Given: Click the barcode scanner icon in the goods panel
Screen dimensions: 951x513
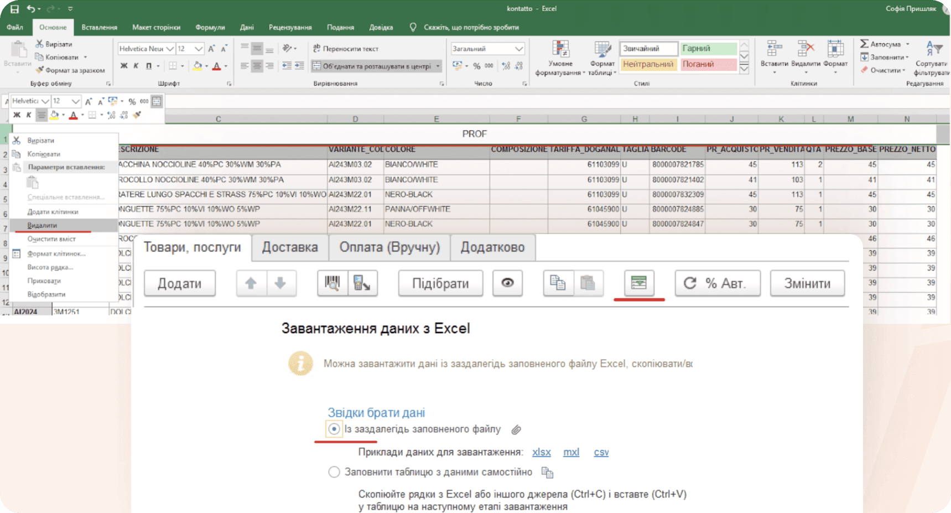Looking at the screenshot, I should coord(332,283).
